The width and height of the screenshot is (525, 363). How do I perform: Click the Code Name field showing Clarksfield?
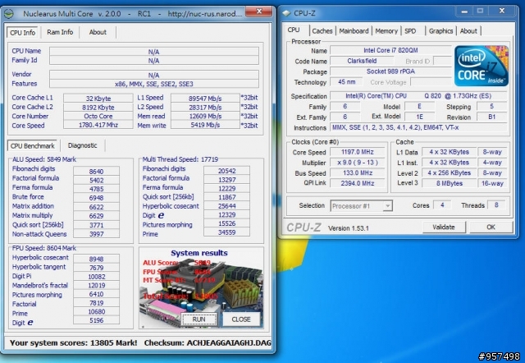[x=362, y=61]
